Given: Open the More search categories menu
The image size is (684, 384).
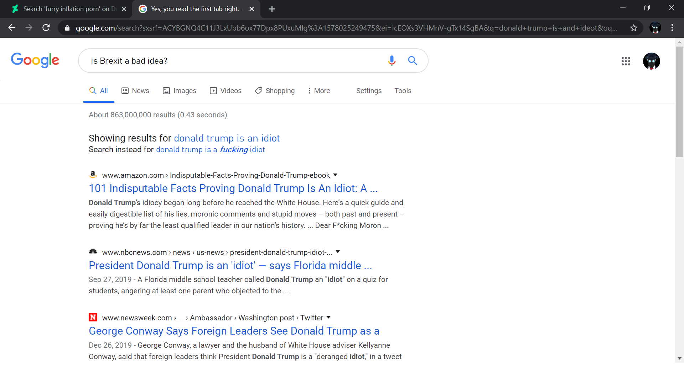Looking at the screenshot, I should coord(319,91).
